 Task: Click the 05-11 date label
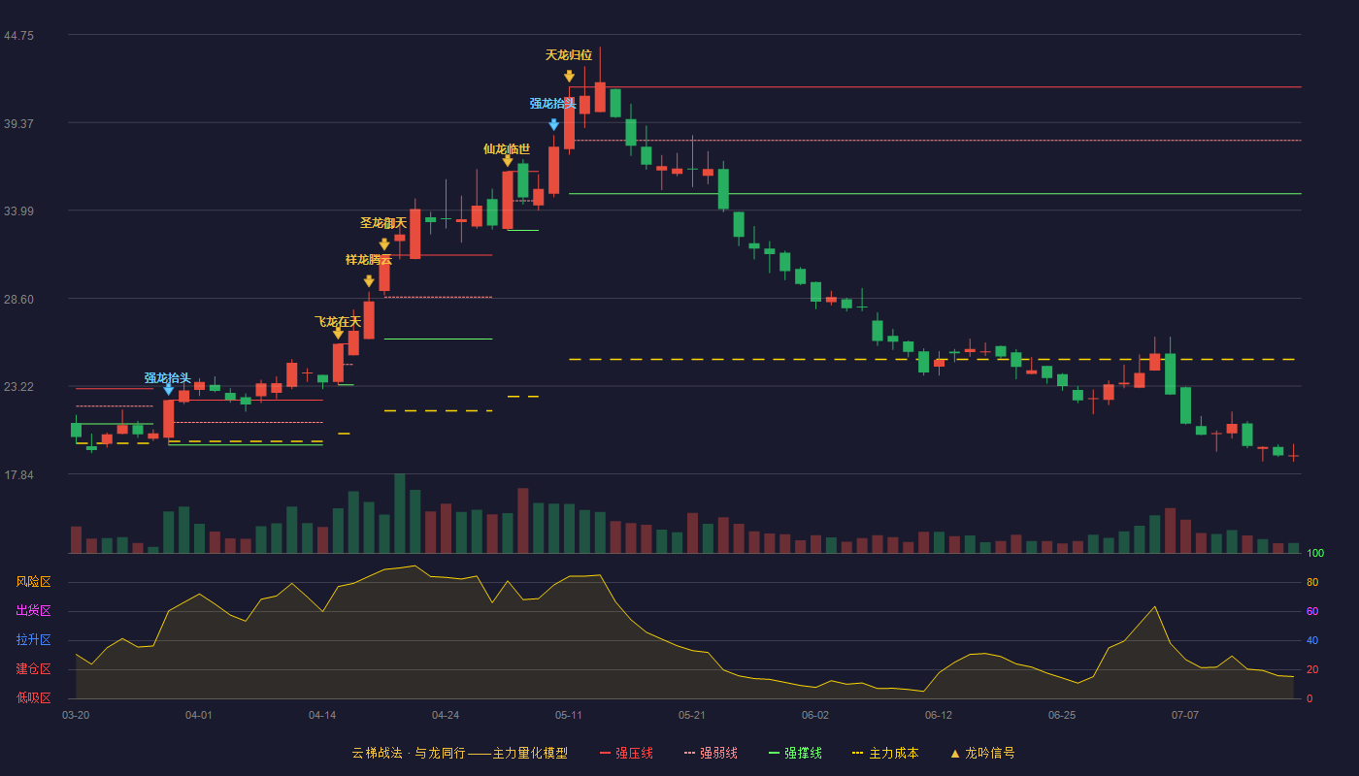(569, 715)
